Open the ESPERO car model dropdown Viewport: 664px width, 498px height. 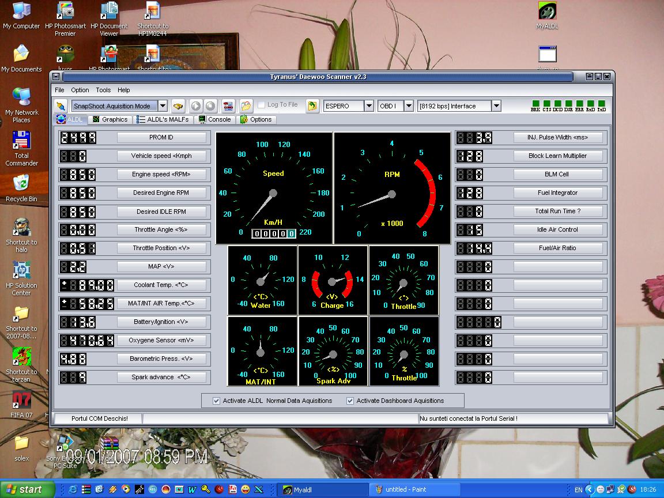pyautogui.click(x=369, y=106)
